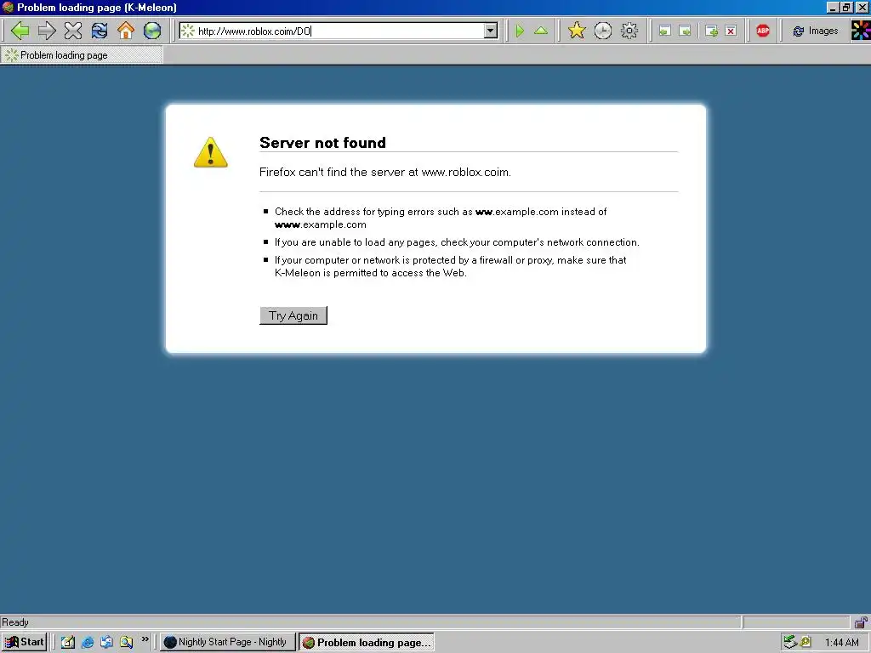Viewport: 871px width, 653px height.
Task: Close the tab with red X icon
Action: click(x=731, y=31)
